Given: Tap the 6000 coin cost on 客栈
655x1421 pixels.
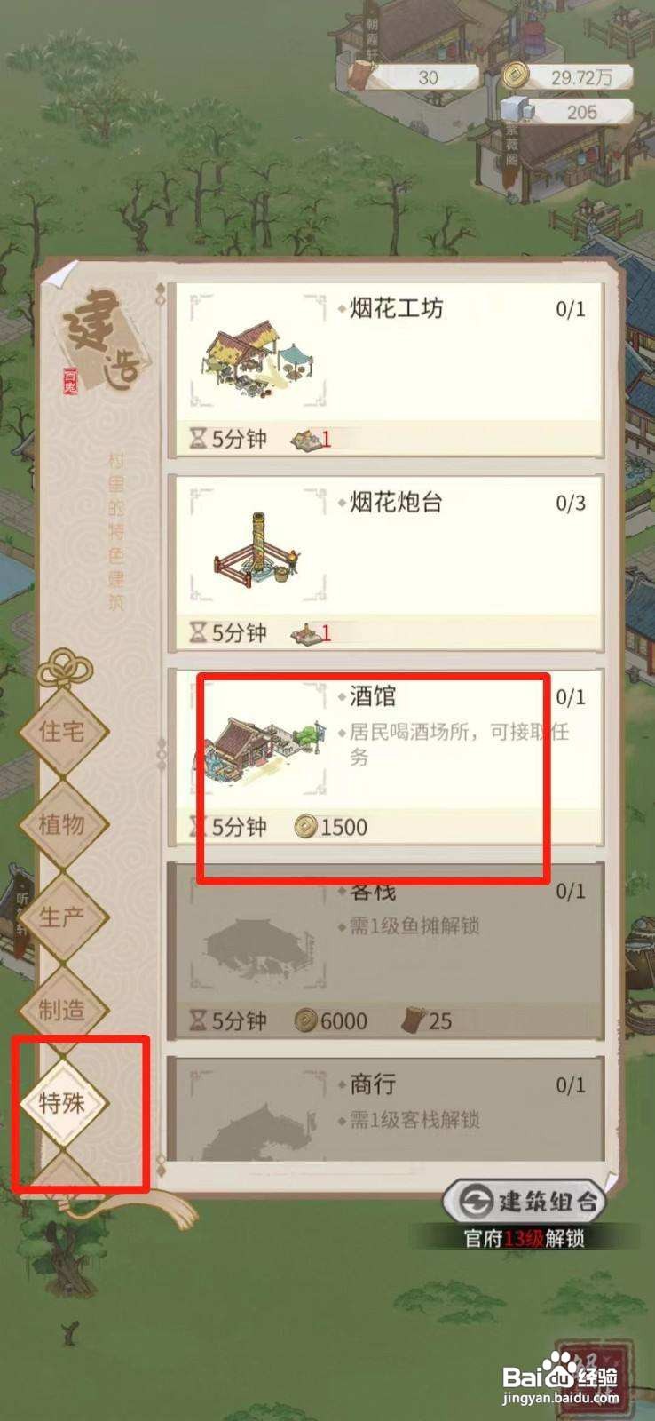Looking at the screenshot, I should (x=331, y=1022).
